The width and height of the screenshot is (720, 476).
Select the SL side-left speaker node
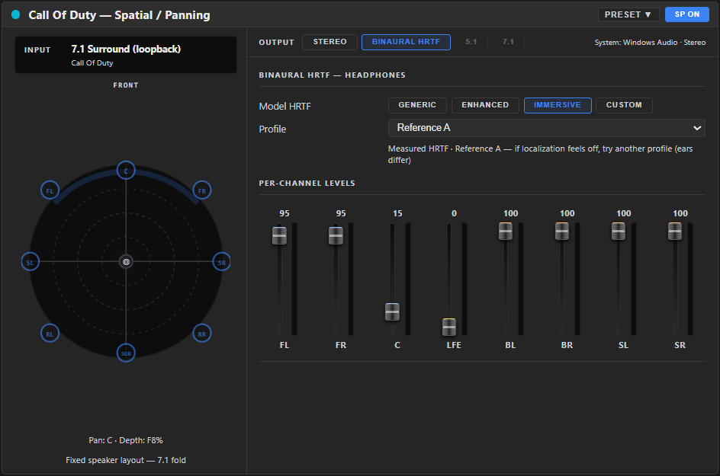click(31, 262)
